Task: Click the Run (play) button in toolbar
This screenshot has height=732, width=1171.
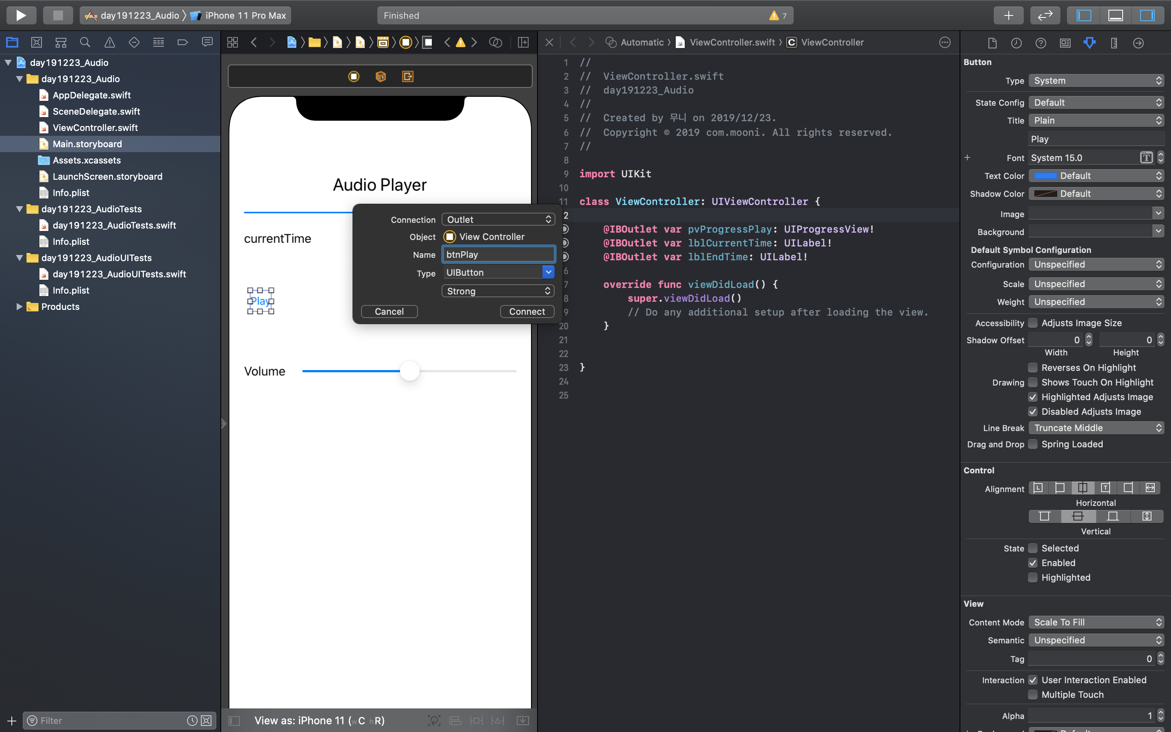Action: [21, 15]
